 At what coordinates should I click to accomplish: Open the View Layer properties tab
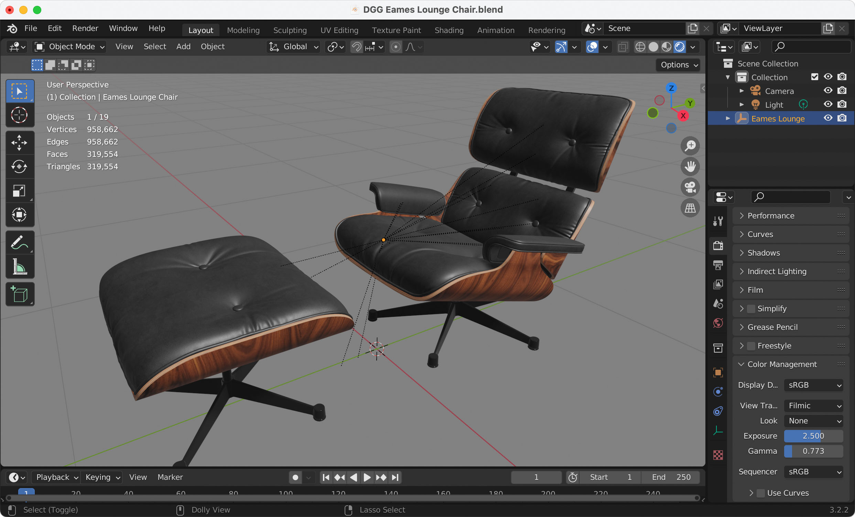(x=718, y=284)
